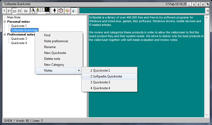The height and width of the screenshot is (125, 212).
Task: Pick 4 Quicknote 4 from the submenu
Action: 109,88
